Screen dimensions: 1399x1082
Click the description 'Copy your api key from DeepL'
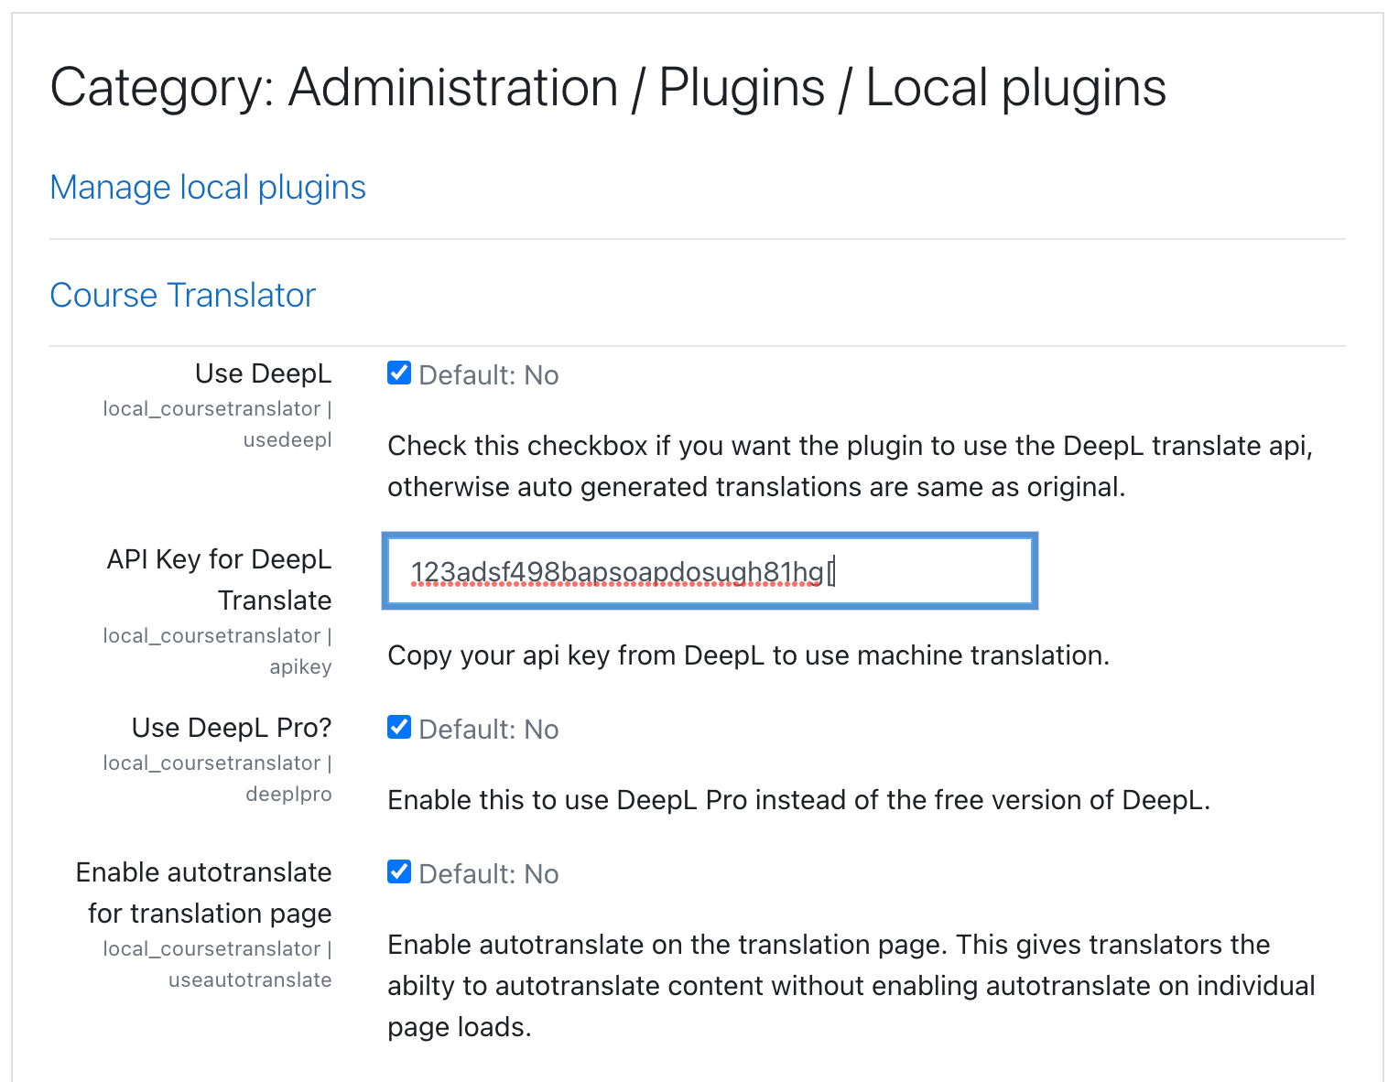(748, 655)
